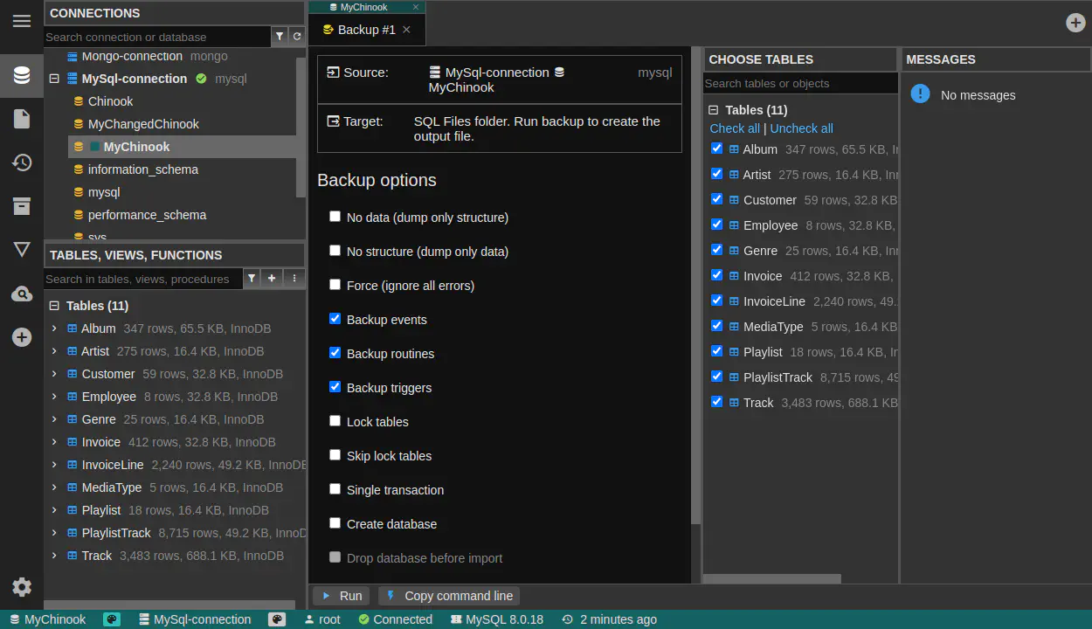Open the archive sidebar icon

(22, 206)
